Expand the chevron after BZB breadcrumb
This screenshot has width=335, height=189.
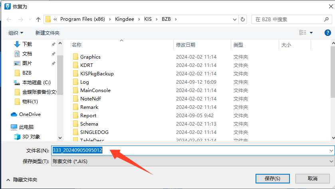pos(176,20)
